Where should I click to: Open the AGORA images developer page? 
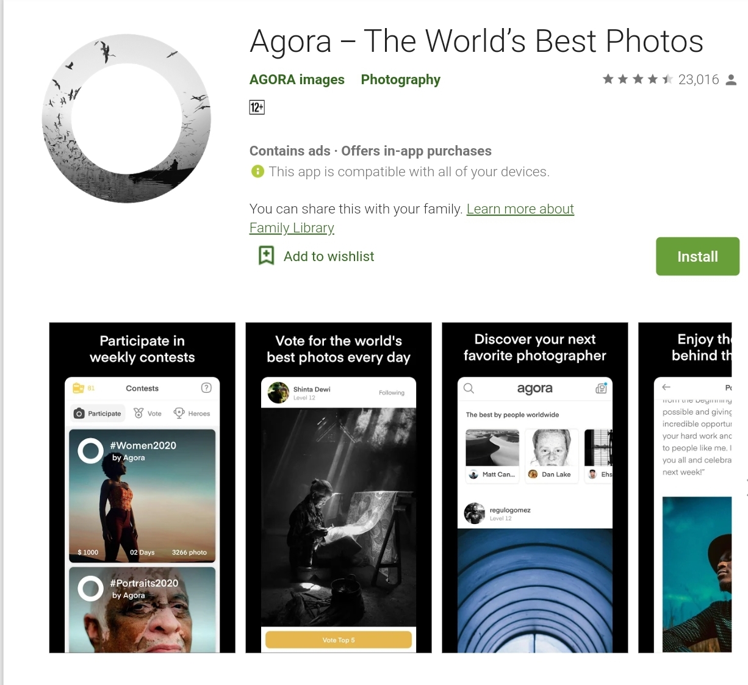(x=297, y=79)
